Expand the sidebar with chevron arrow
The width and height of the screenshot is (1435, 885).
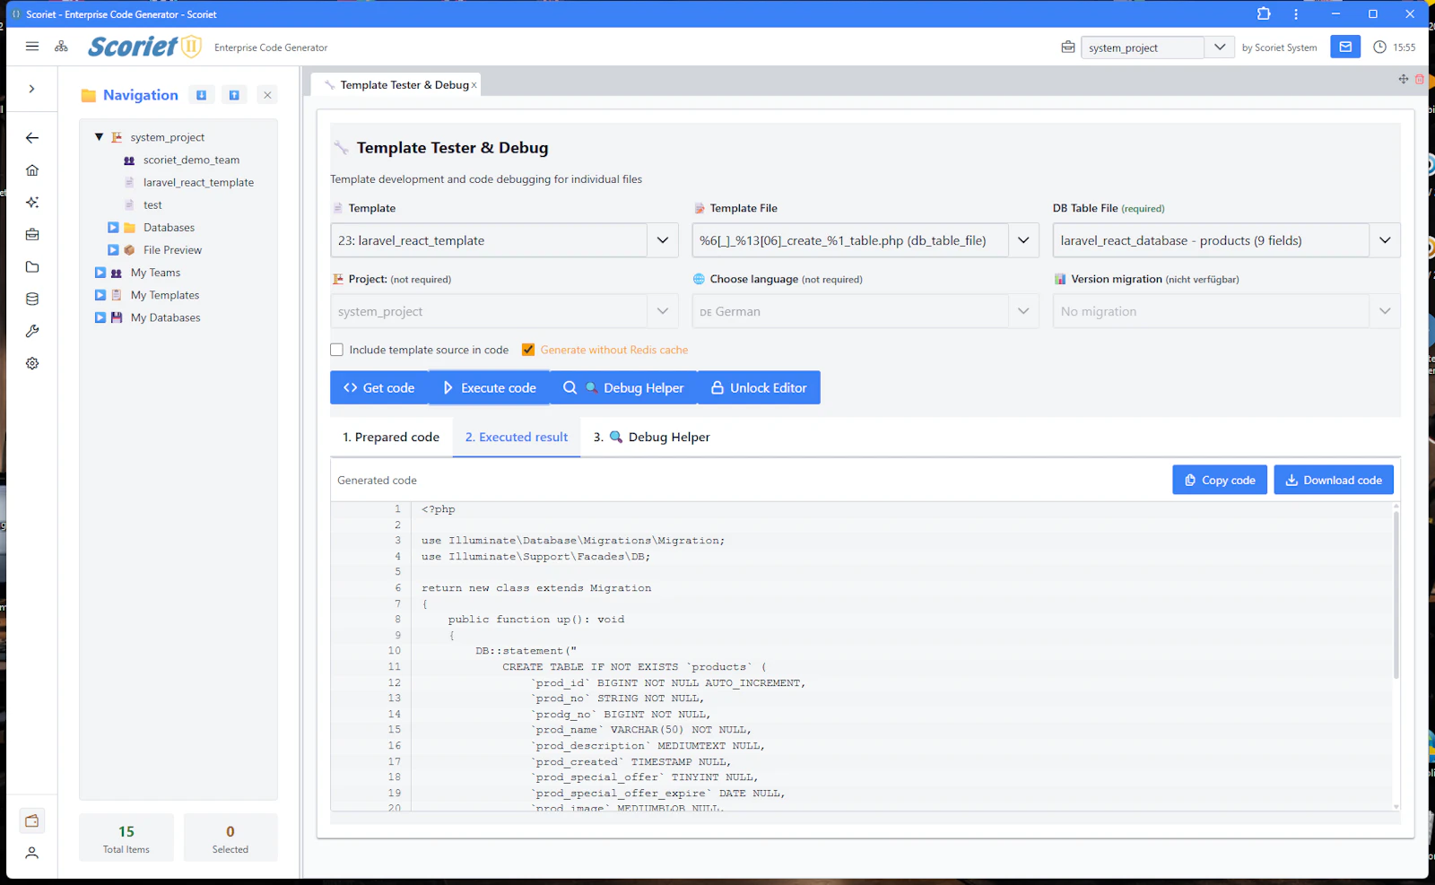pos(32,89)
